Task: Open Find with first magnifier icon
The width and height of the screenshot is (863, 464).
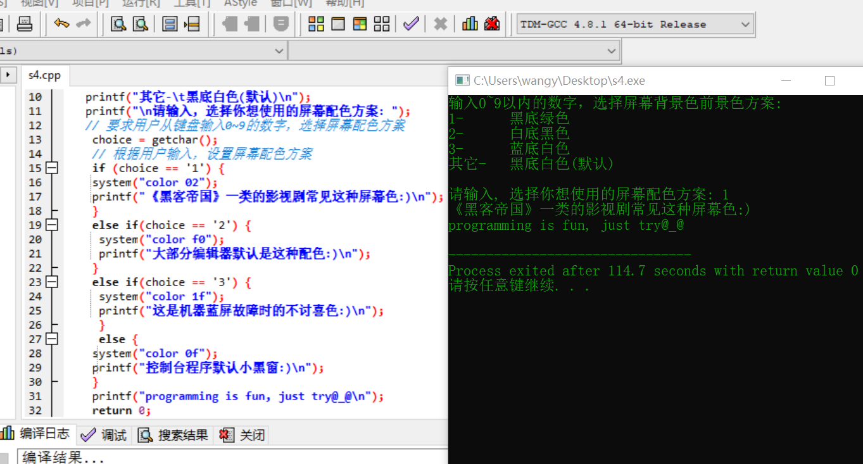Action: pyautogui.click(x=118, y=24)
